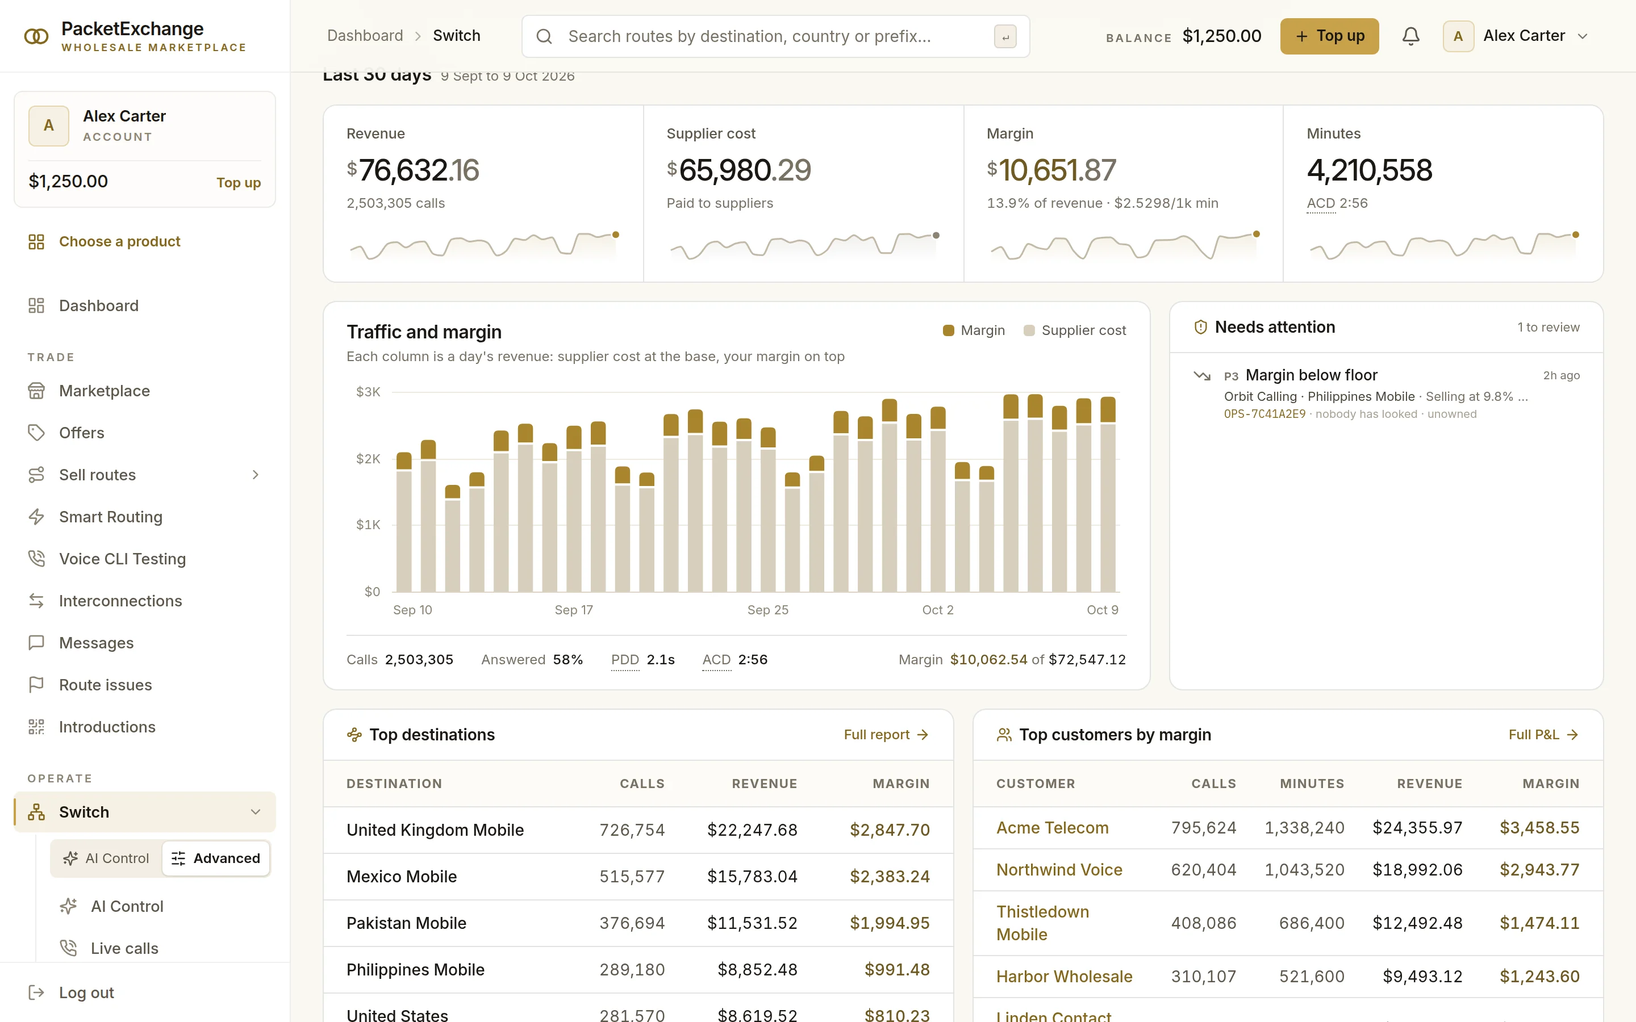Click the Messages chat bubble icon
Screen dimensions: 1636x1022
[36, 642]
